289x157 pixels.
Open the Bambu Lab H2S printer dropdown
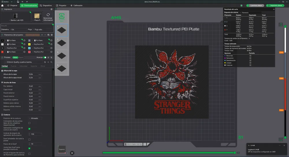16,20
